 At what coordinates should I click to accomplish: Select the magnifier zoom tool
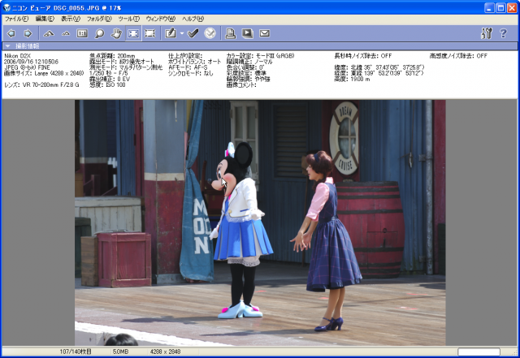click(x=99, y=33)
